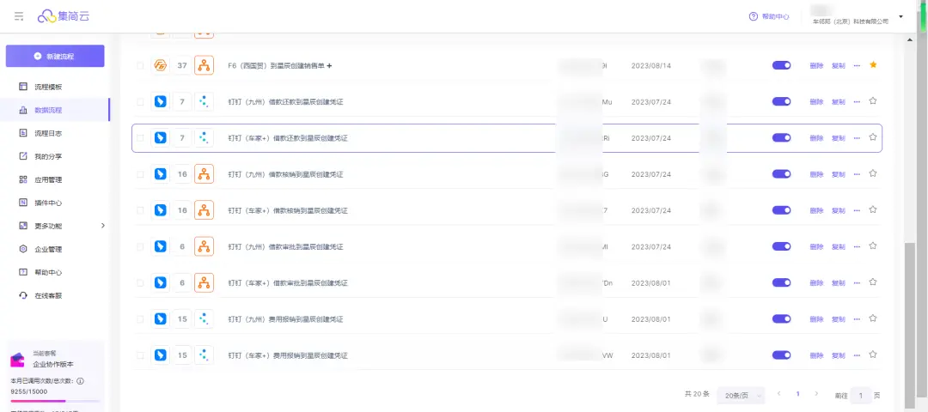Click the info icon beside 本月已调用次数
Screen dimensions: 928x412
coord(80,381)
